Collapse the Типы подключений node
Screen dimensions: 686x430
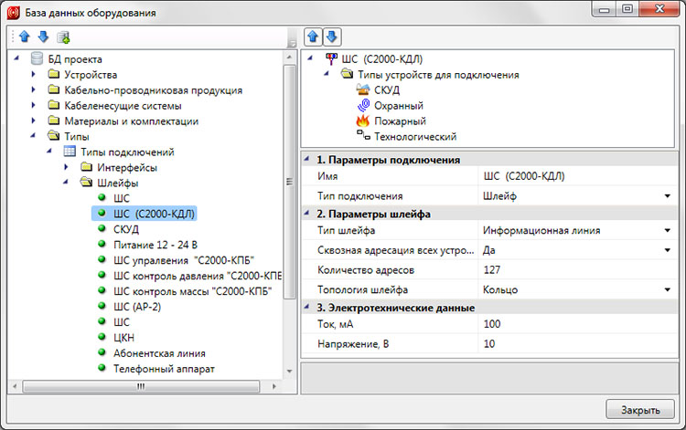point(49,151)
